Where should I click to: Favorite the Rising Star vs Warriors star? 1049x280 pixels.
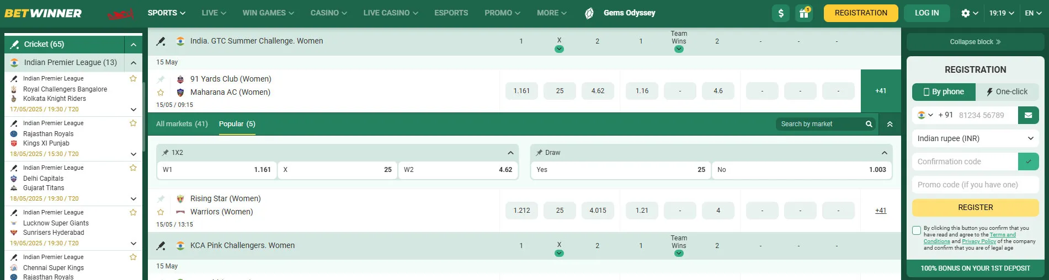coord(161,212)
